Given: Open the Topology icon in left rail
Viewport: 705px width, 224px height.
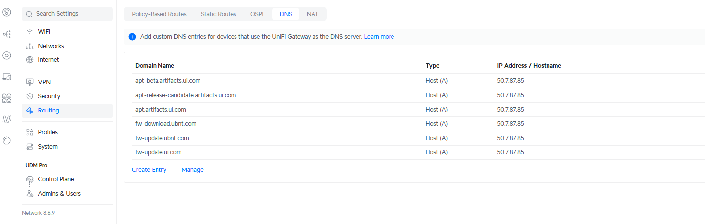Looking at the screenshot, I should pos(7,34).
